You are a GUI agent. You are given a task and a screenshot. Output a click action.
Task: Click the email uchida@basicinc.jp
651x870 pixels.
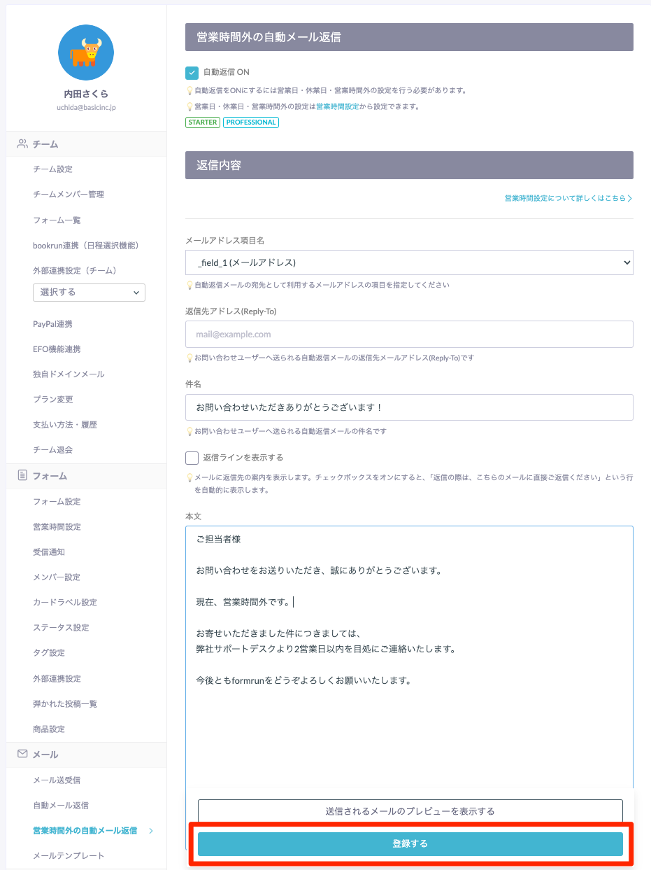click(x=86, y=108)
